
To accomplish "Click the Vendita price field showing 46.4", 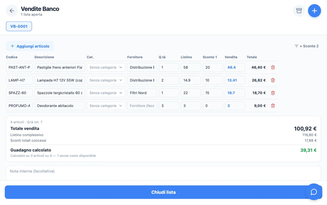I will [x=235, y=67].
